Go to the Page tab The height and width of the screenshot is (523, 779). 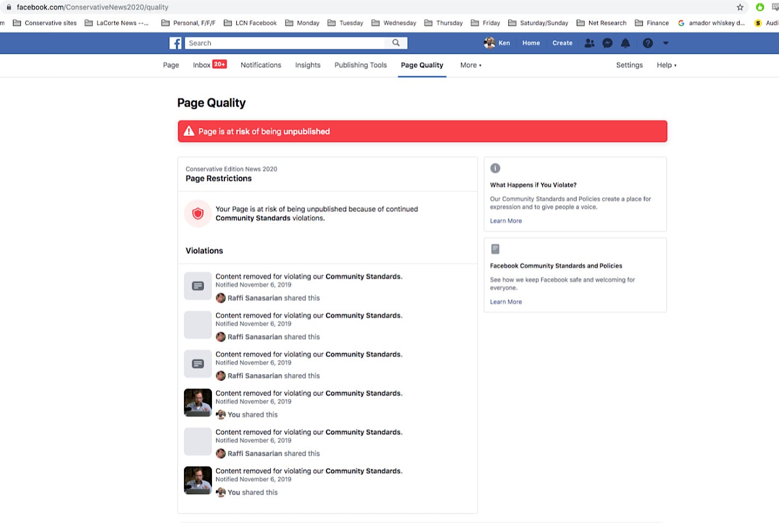point(171,65)
